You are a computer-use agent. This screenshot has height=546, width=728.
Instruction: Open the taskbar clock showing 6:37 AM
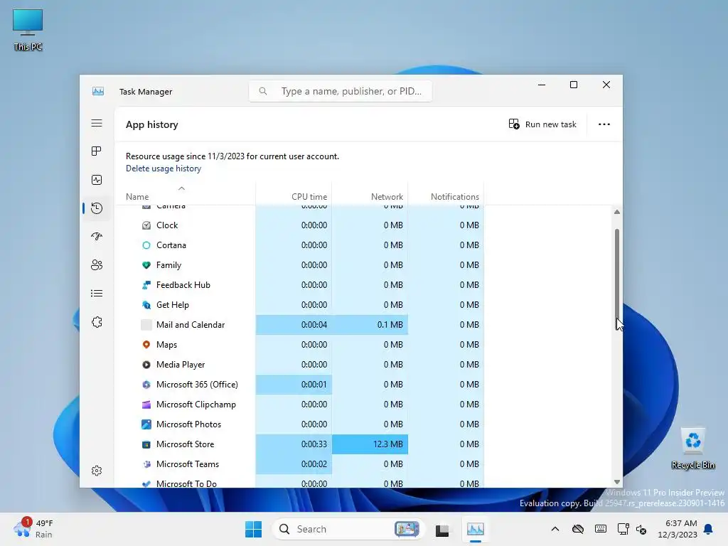pos(678,529)
